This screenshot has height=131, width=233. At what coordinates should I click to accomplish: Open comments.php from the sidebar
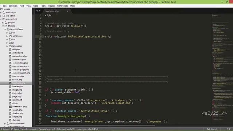(19, 60)
